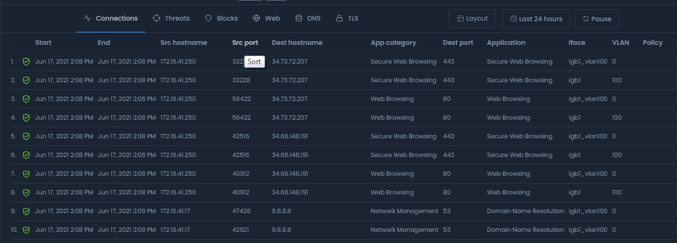Sort by End column header

[x=104, y=42]
